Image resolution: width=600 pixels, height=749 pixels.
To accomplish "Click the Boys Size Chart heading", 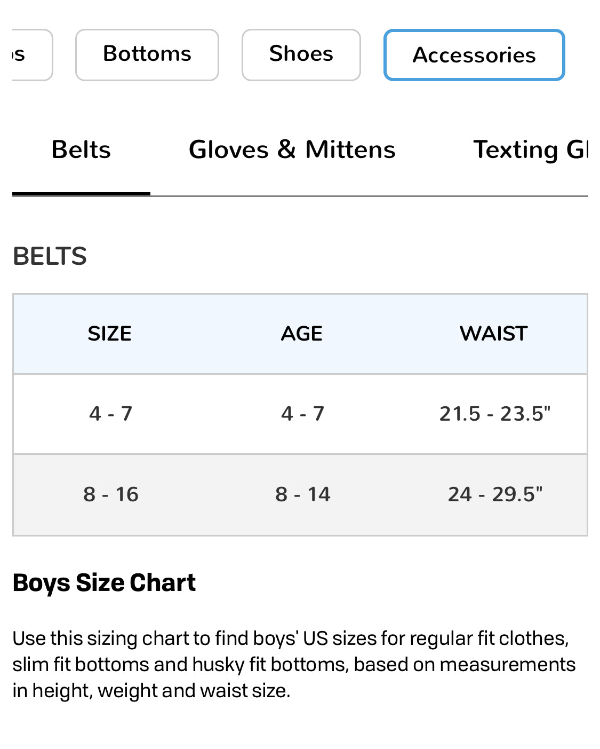I will (x=104, y=582).
